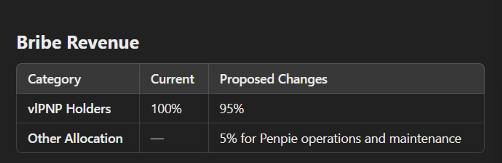Click the Proposed Changes column header
The height and width of the screenshot is (163, 502).
(273, 79)
